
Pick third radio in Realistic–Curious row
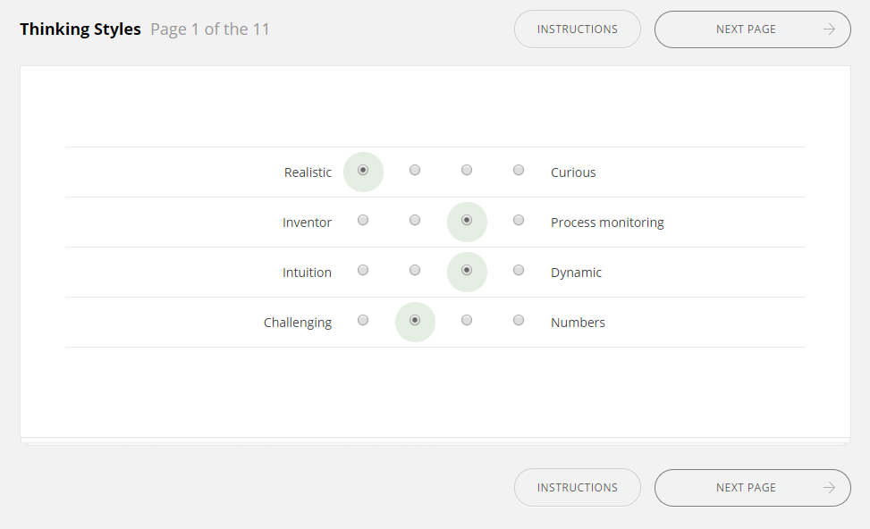coord(467,171)
